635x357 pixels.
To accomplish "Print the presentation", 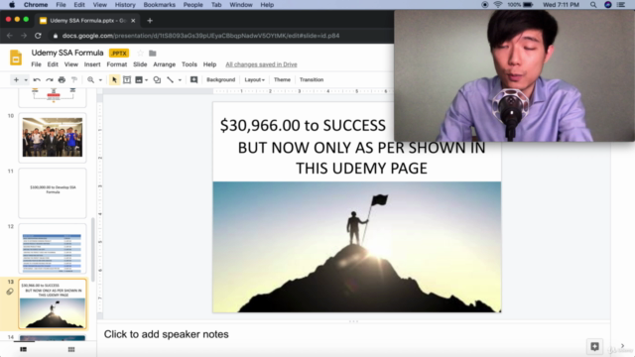I will point(62,79).
